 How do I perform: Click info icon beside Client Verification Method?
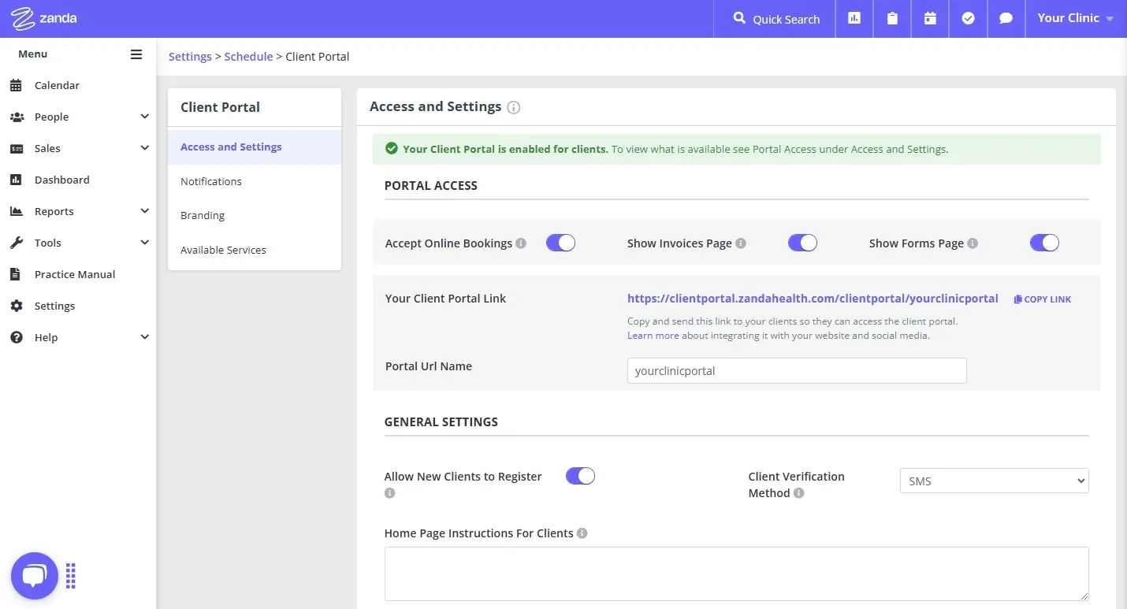pos(799,493)
